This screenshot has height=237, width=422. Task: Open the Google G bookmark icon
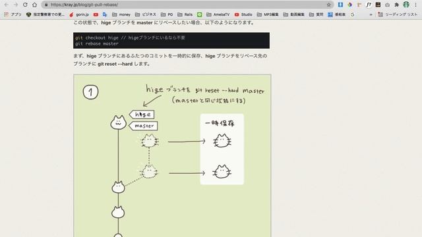pos(352,14)
